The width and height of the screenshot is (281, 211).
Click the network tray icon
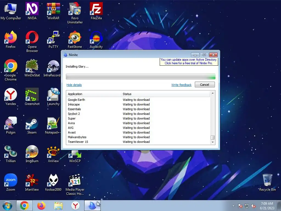pyautogui.click(x=247, y=206)
